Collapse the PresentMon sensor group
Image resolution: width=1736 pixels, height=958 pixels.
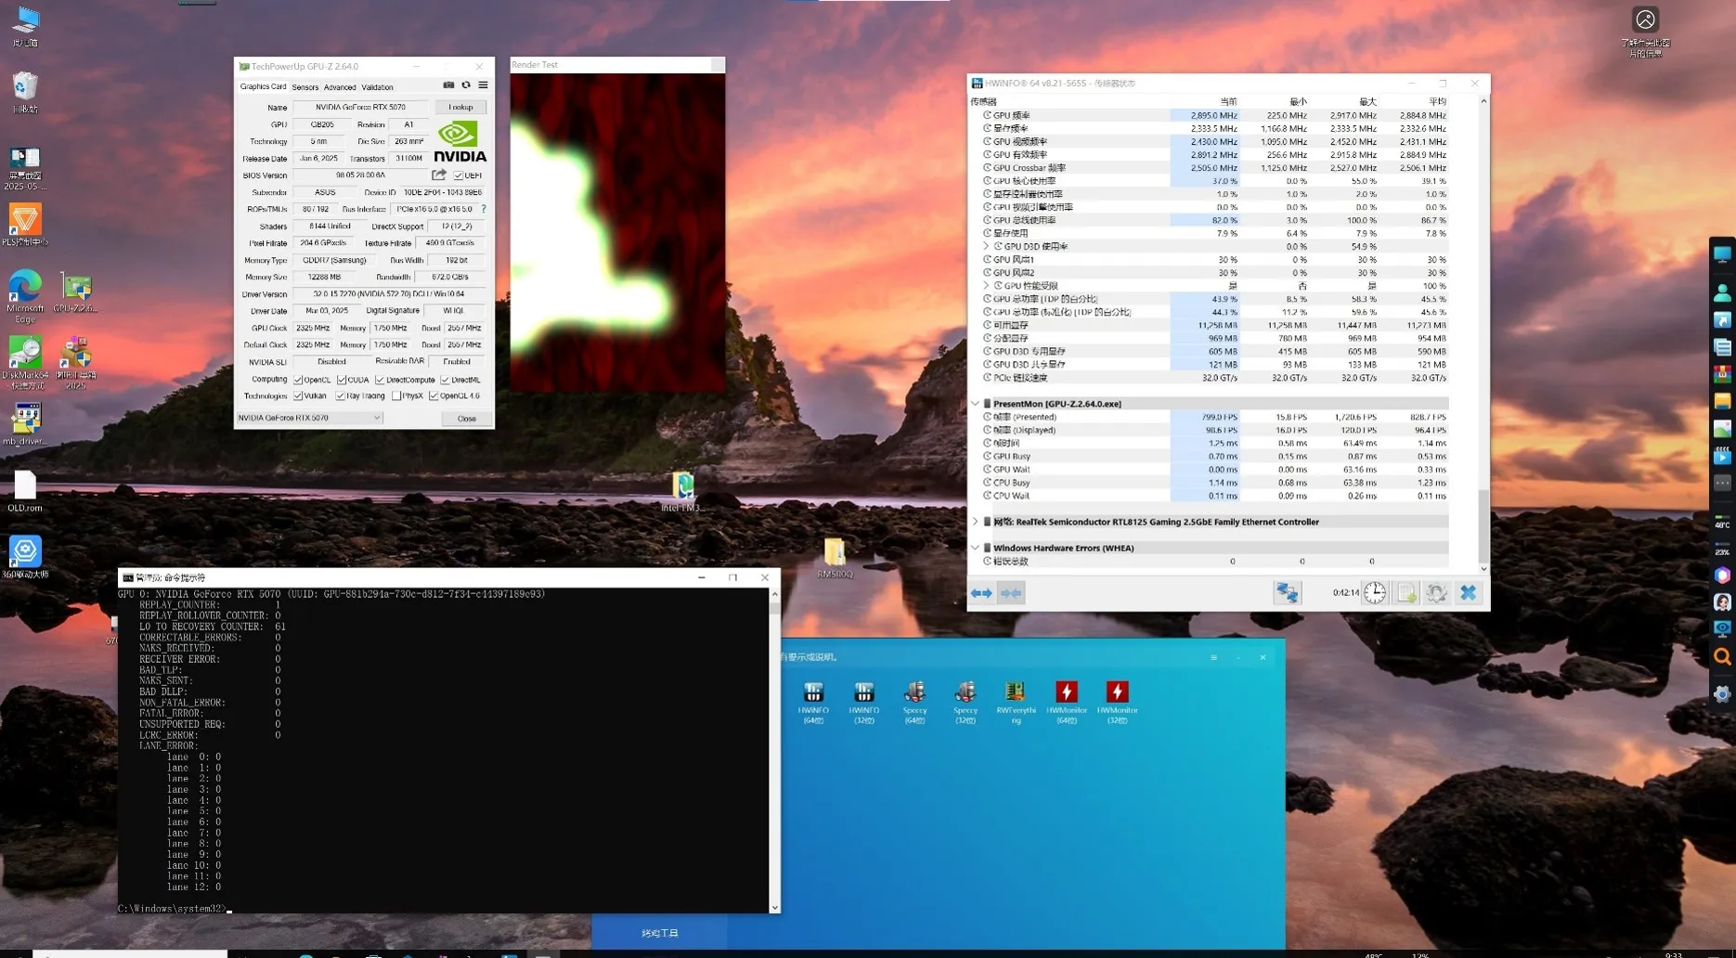(x=976, y=404)
